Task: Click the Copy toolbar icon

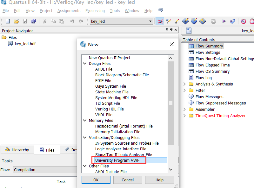Action: tap(53, 21)
